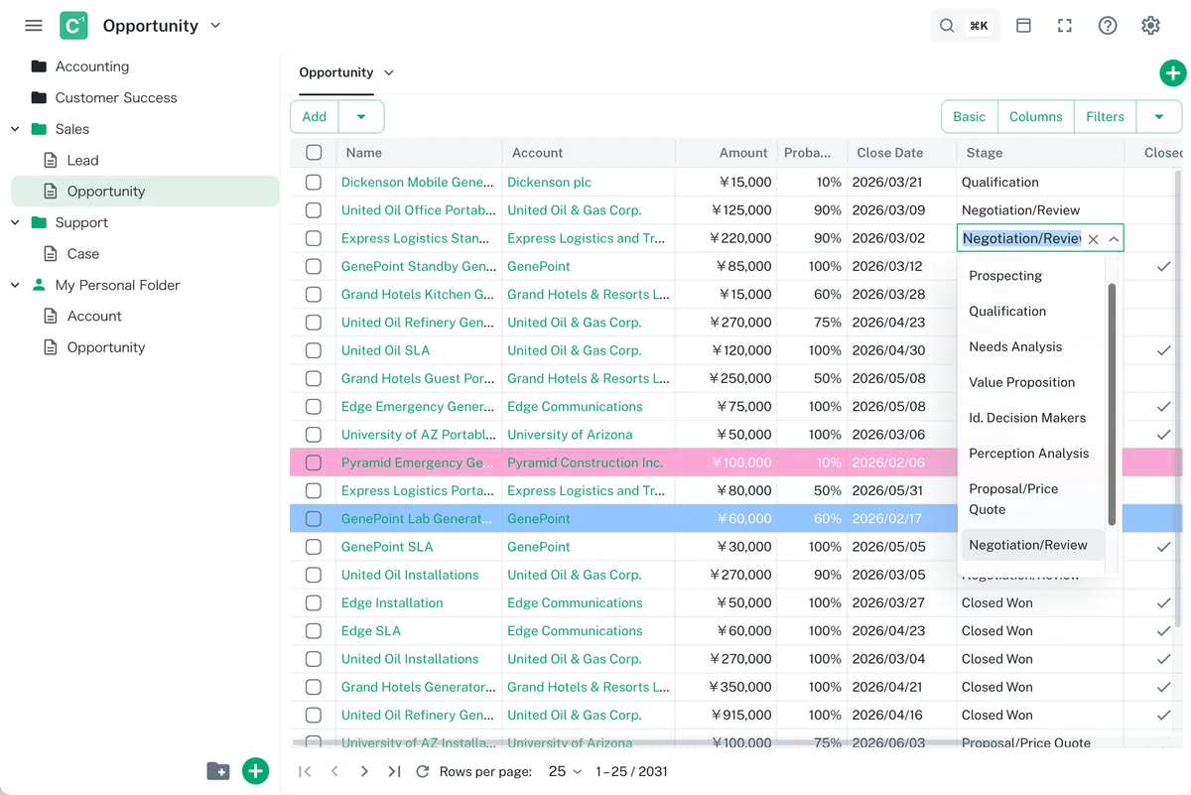This screenshot has width=1191, height=795.
Task: Click the Accounting folder icon
Action: coord(39,66)
